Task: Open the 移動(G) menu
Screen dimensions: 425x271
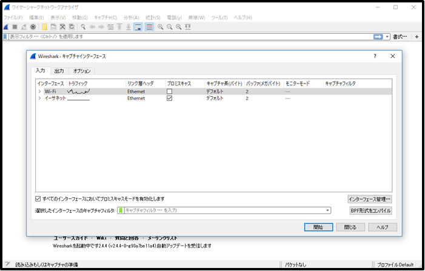Action: coord(80,18)
